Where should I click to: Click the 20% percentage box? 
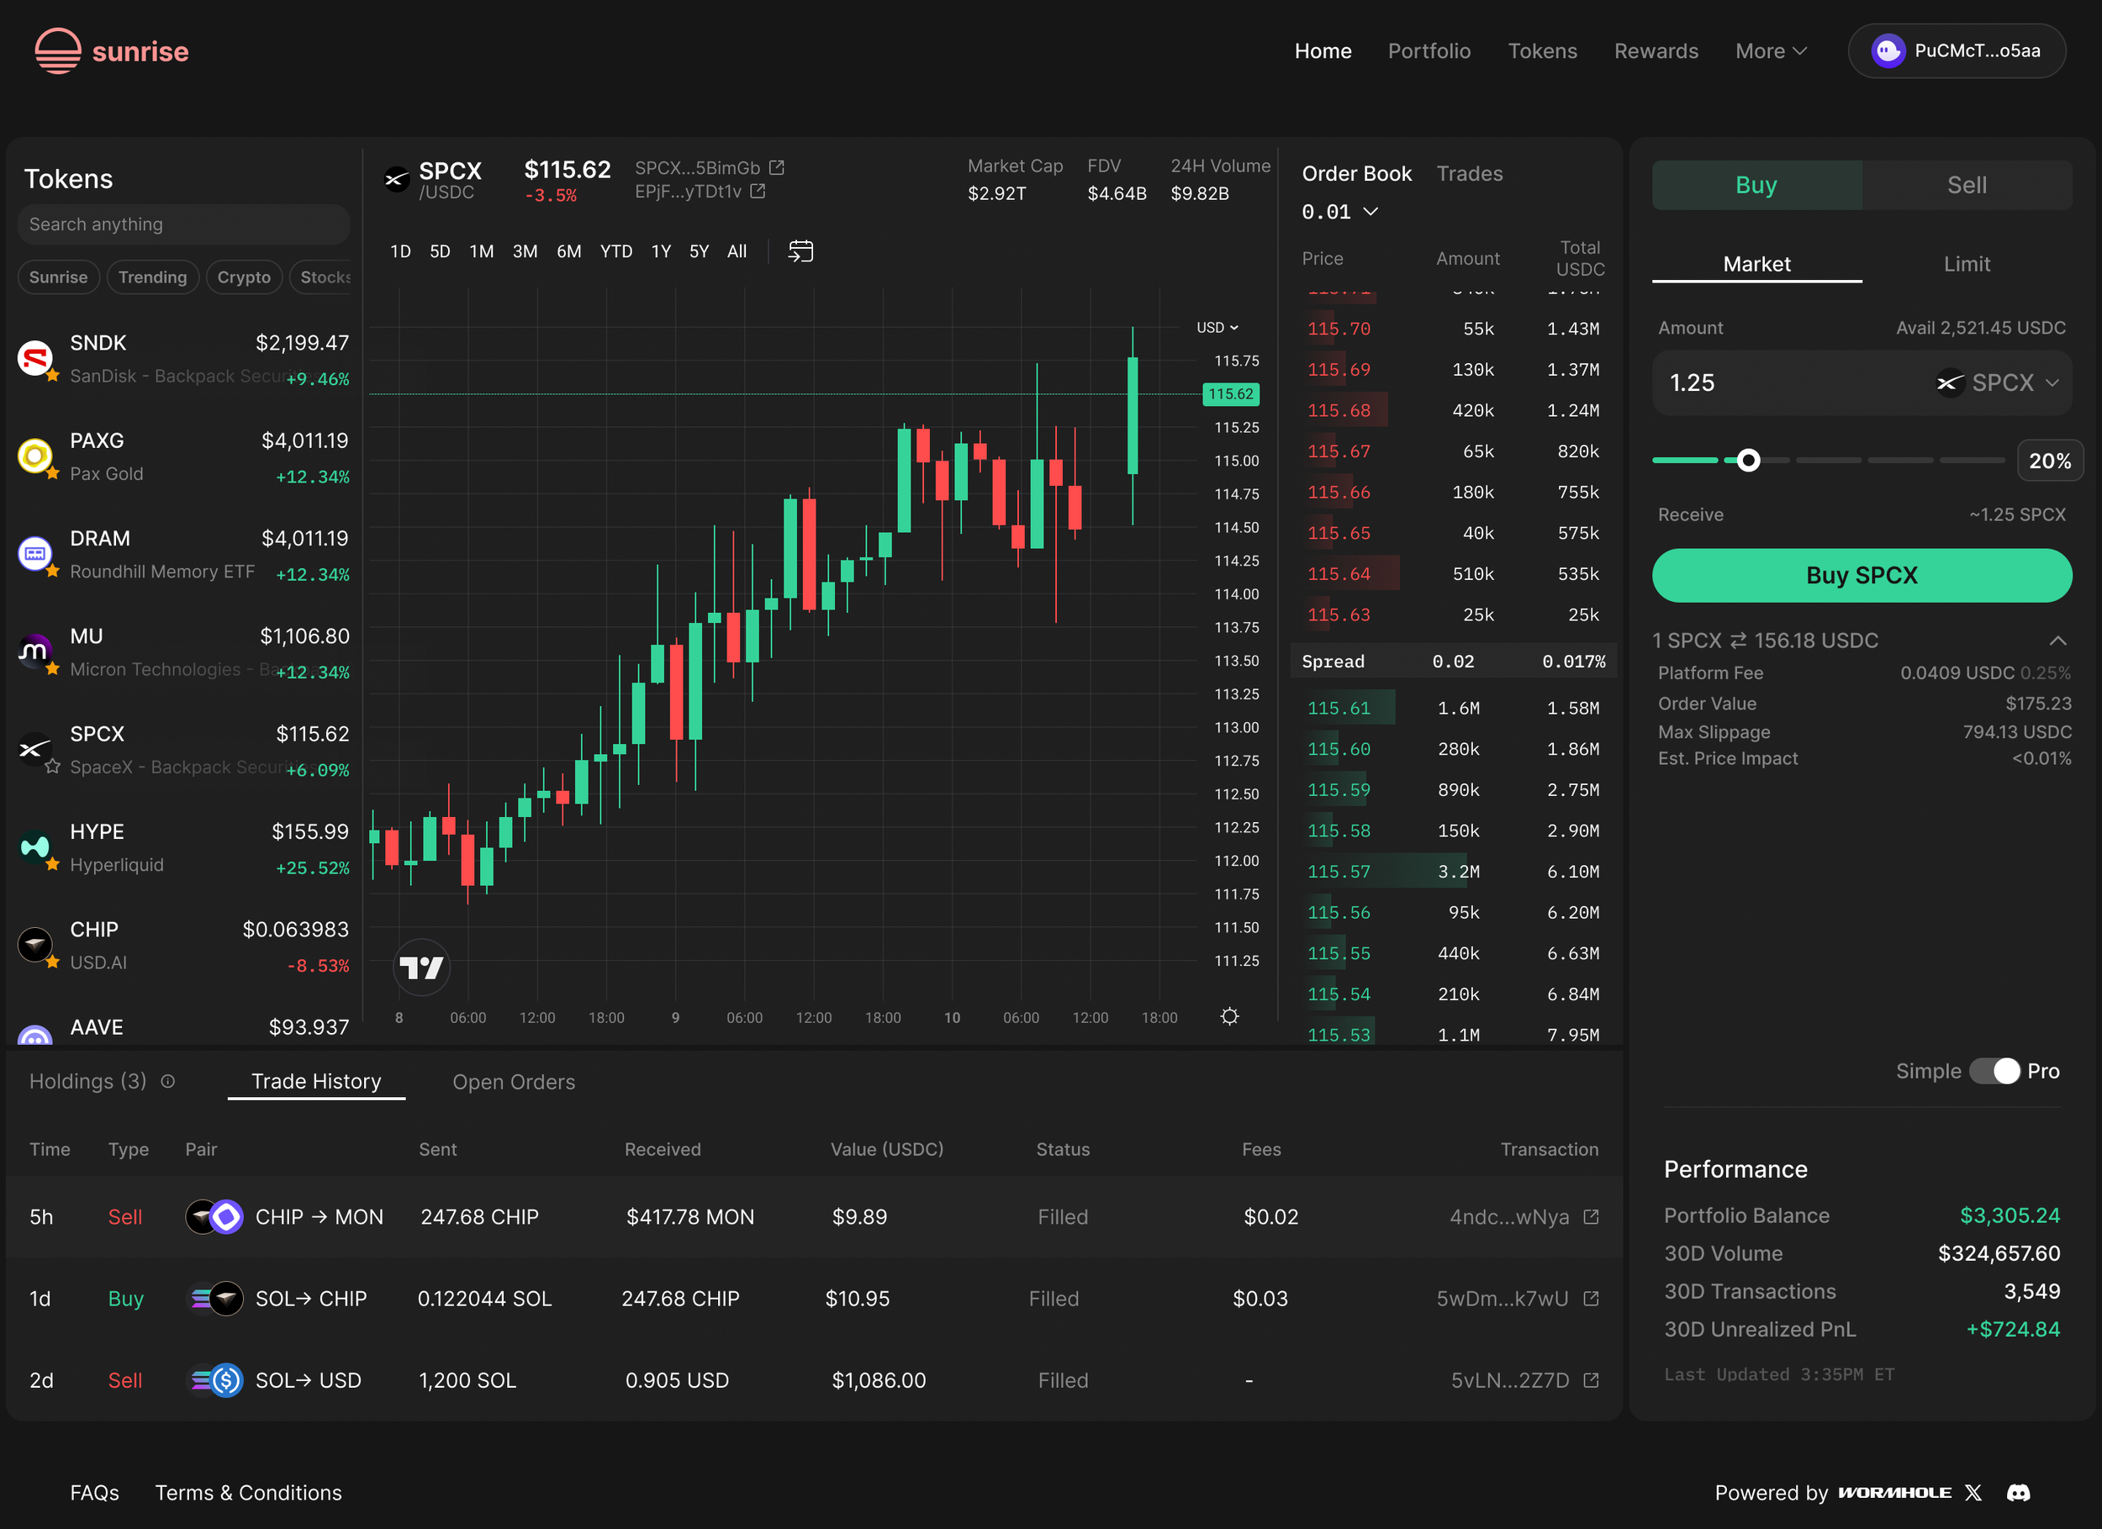coord(2050,461)
